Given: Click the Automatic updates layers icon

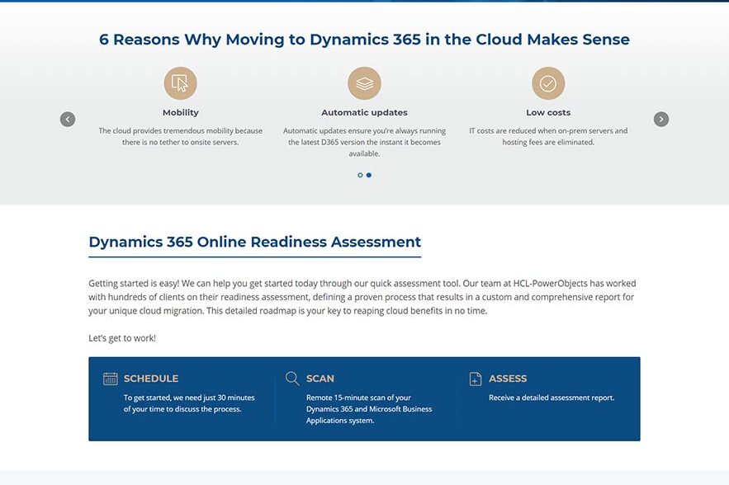Looking at the screenshot, I should coord(364,83).
